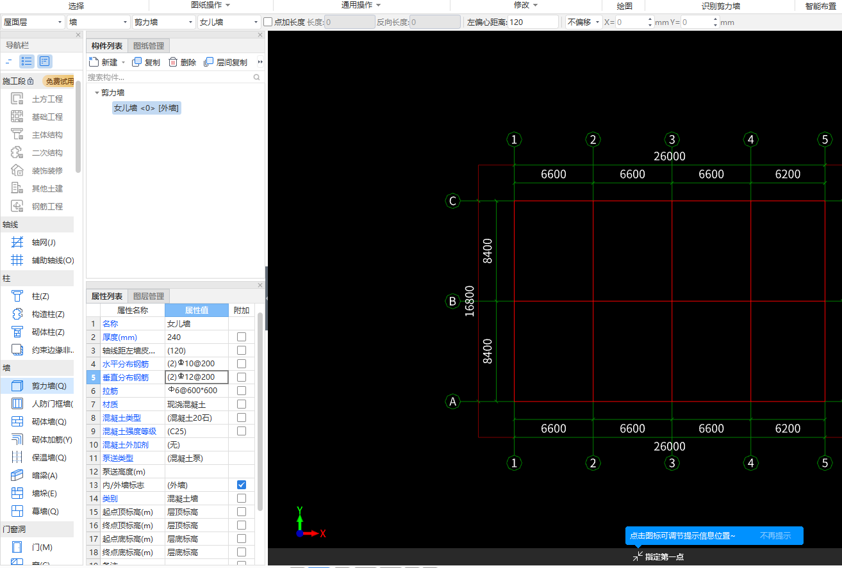Open 土方工程 earthwork stage icon
The height and width of the screenshot is (568, 842).
tap(18, 99)
